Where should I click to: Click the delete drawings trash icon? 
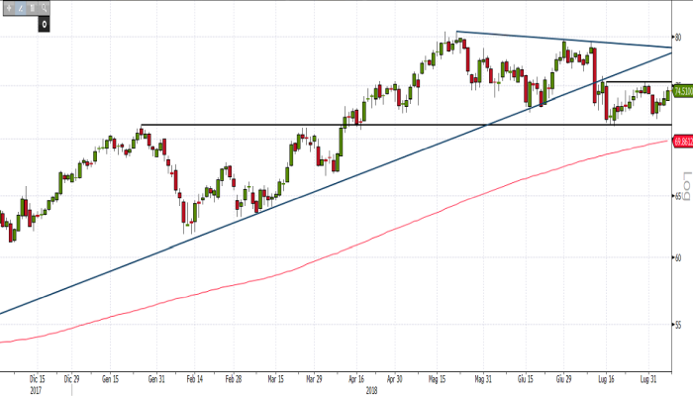pos(33,6)
